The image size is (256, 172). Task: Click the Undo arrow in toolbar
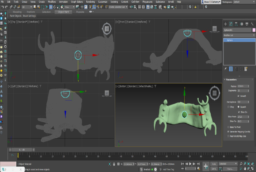tap(2, 7)
